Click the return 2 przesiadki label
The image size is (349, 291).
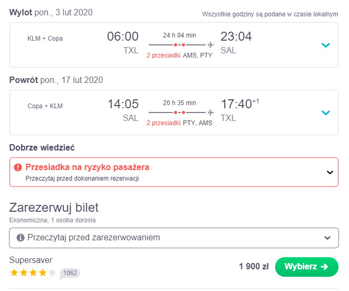[163, 123]
